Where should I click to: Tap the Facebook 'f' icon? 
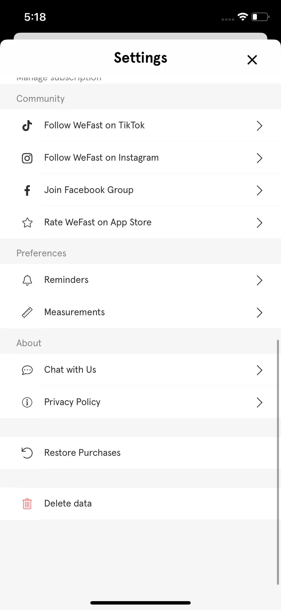[x=27, y=190]
